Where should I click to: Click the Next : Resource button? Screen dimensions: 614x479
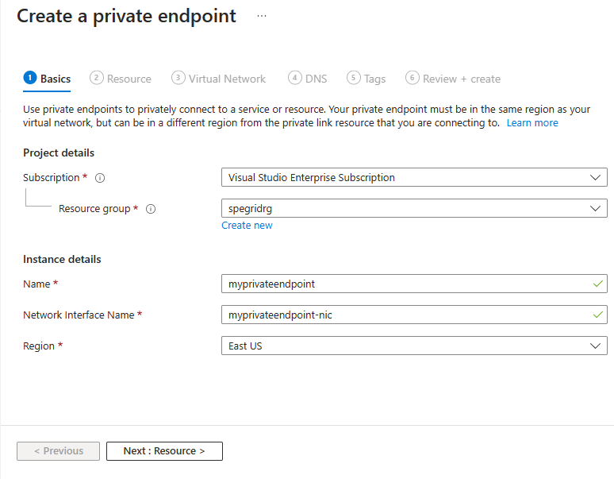click(x=164, y=451)
